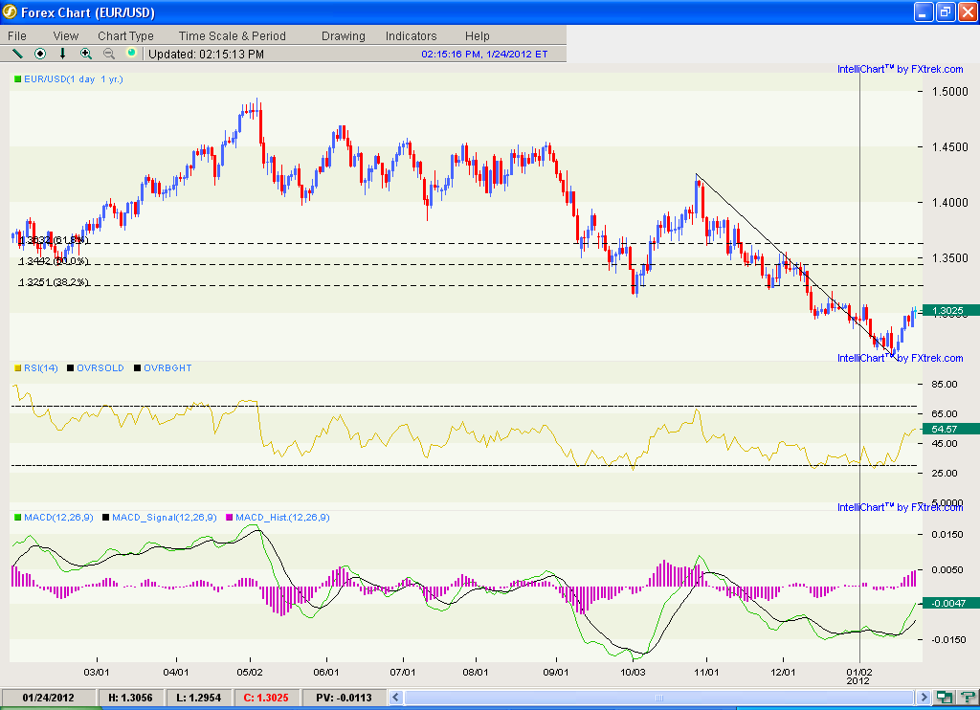Expand the Indicators menu

(x=411, y=35)
